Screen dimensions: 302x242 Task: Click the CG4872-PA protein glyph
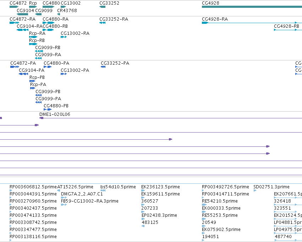click(15, 67)
